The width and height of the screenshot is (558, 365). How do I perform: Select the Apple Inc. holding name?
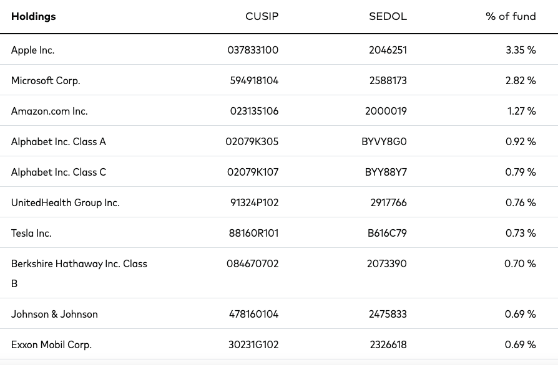click(x=32, y=50)
